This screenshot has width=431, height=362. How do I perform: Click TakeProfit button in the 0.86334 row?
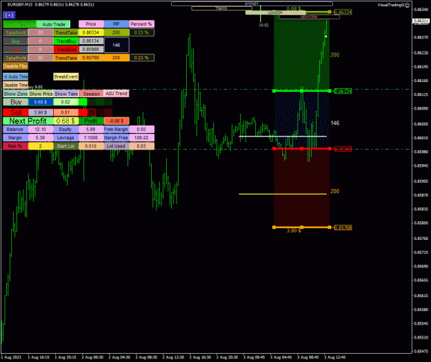point(15,32)
